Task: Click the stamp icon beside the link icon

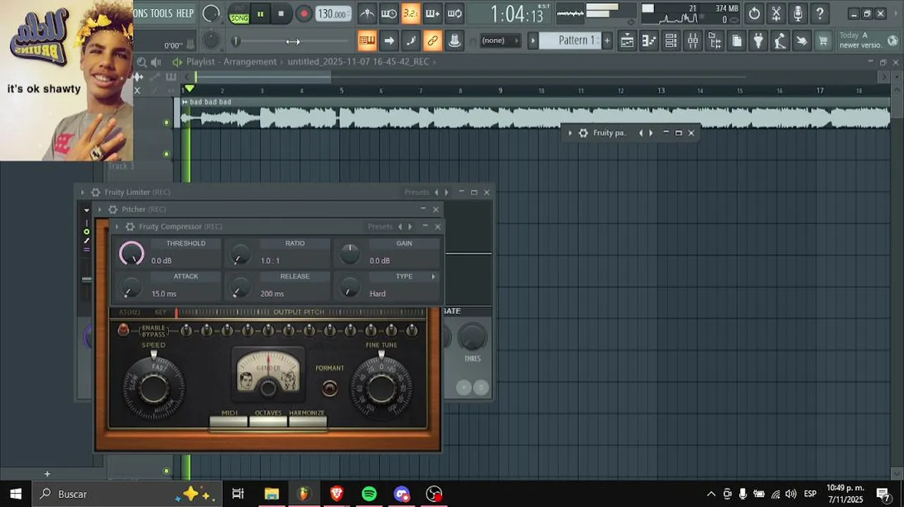Action: tap(455, 41)
